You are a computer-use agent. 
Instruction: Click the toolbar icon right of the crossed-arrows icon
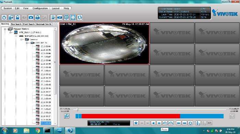pos(60,17)
